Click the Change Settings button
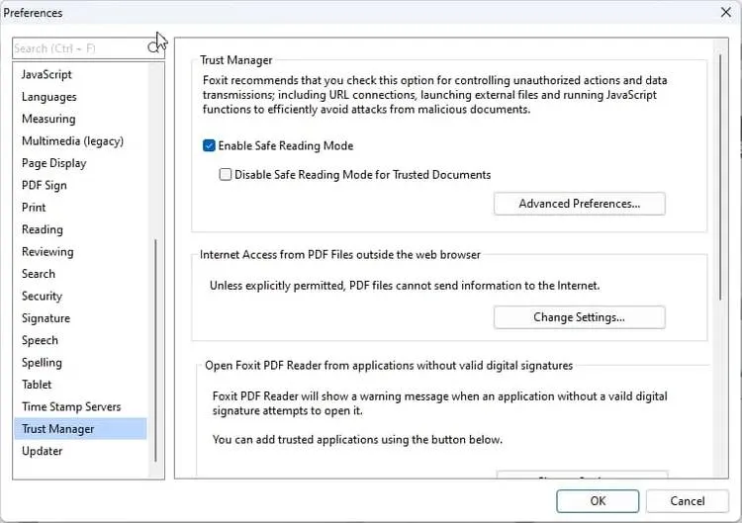This screenshot has width=742, height=523. [579, 317]
